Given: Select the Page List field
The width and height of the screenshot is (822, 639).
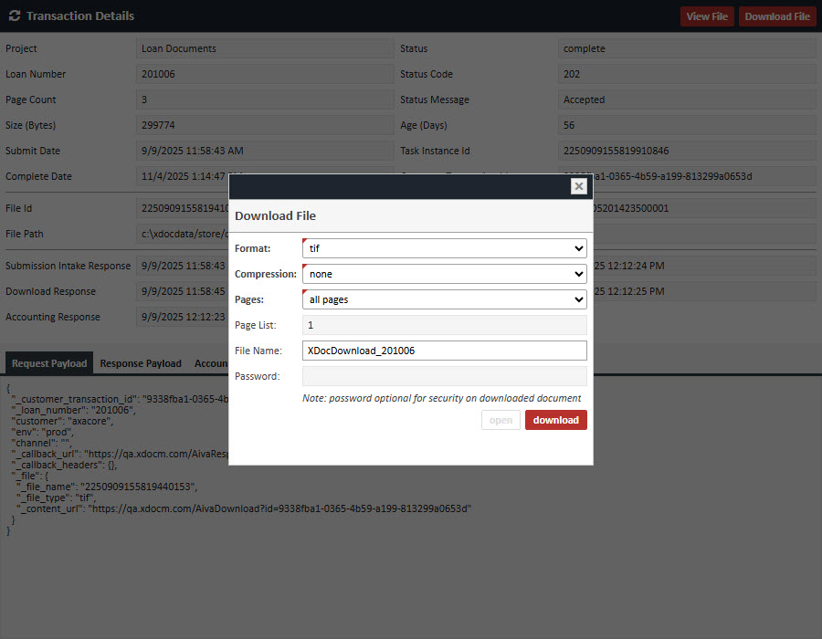Looking at the screenshot, I should pos(444,325).
